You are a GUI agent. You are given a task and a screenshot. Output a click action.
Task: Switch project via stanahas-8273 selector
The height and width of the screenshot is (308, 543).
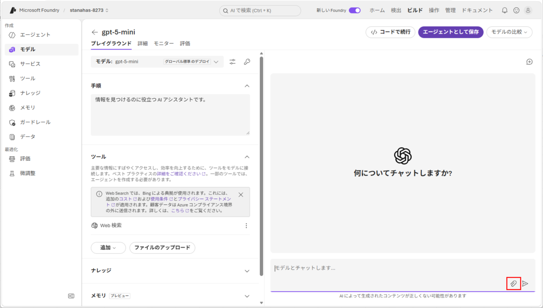click(x=89, y=10)
